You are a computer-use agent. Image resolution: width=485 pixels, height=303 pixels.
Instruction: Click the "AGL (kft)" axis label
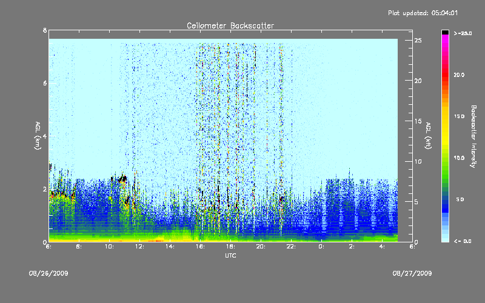coord(428,136)
